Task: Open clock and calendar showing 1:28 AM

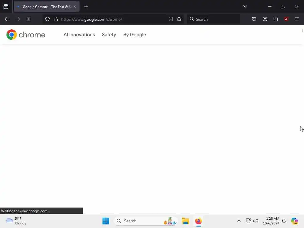Action: tap(271, 221)
